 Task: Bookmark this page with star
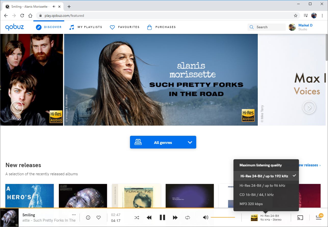[x=296, y=16]
